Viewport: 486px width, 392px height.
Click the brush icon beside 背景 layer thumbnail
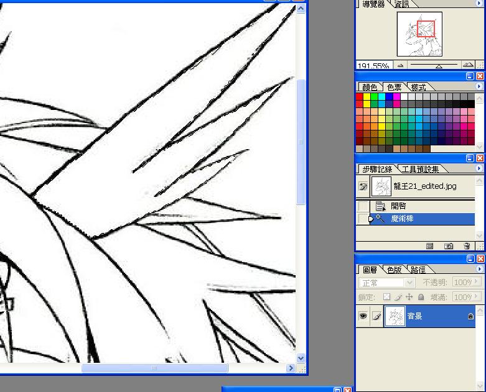tap(376, 317)
